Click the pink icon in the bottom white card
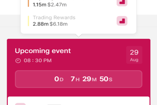This screenshot has height=105, width=157. click(x=20, y=104)
